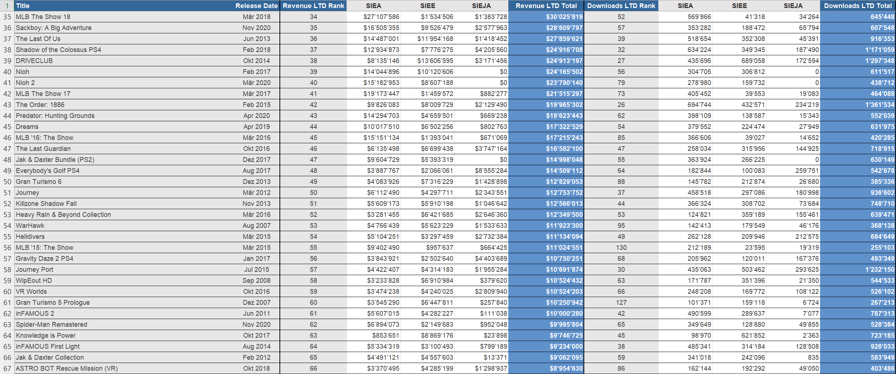
Task: Click release date Aug 2007
Action: pyautogui.click(x=257, y=226)
